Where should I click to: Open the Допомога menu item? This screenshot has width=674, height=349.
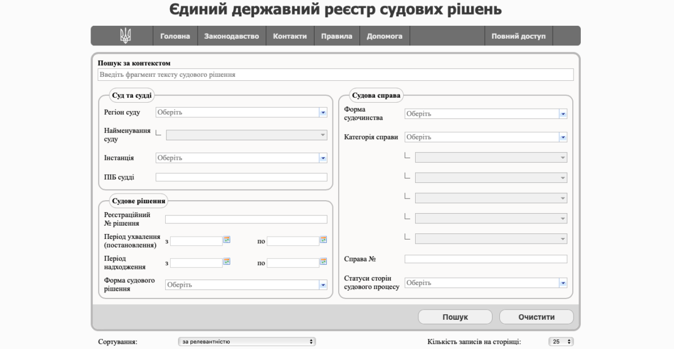(x=384, y=36)
